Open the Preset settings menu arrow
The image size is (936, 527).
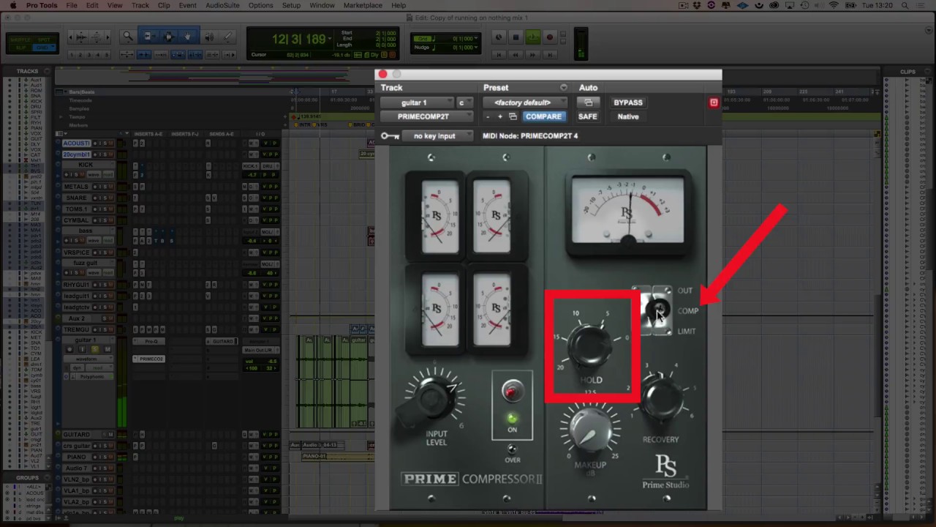click(564, 88)
